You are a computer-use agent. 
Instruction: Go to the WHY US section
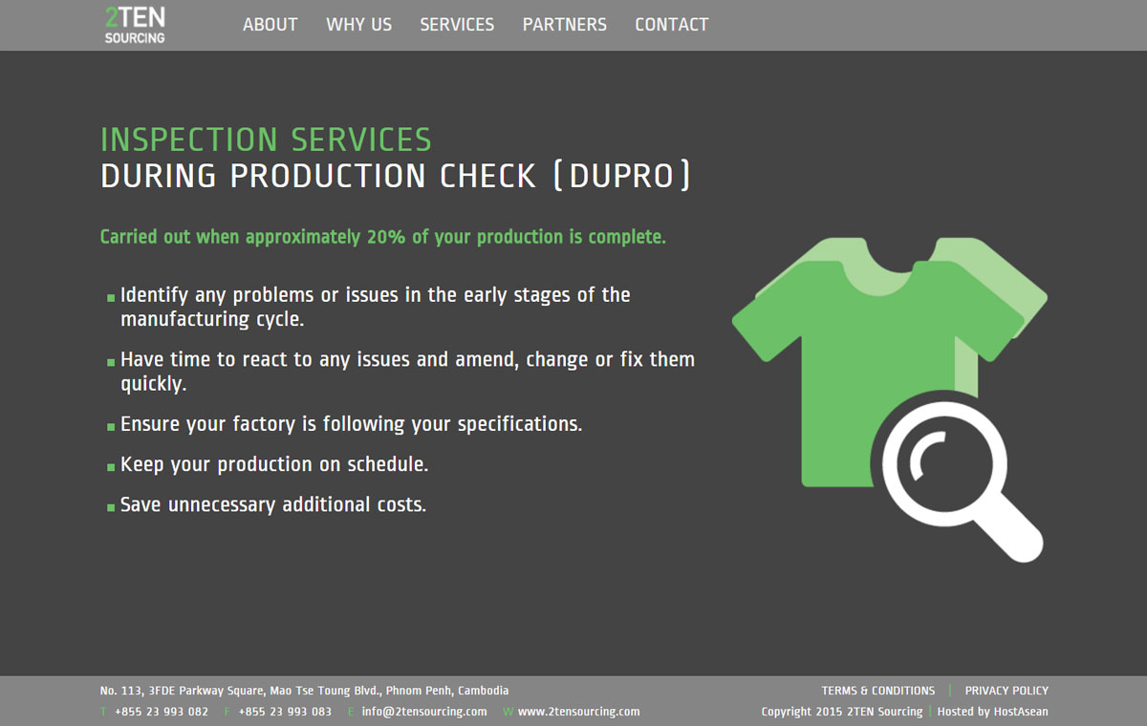[358, 25]
